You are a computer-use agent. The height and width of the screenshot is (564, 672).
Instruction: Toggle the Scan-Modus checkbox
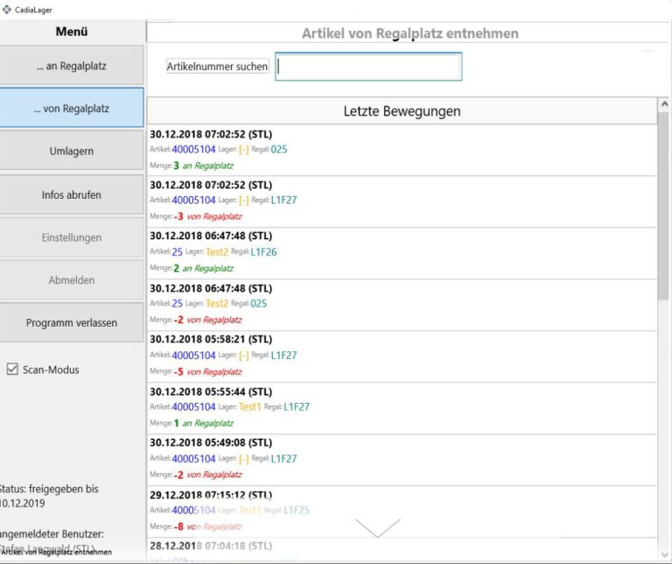click(x=12, y=370)
